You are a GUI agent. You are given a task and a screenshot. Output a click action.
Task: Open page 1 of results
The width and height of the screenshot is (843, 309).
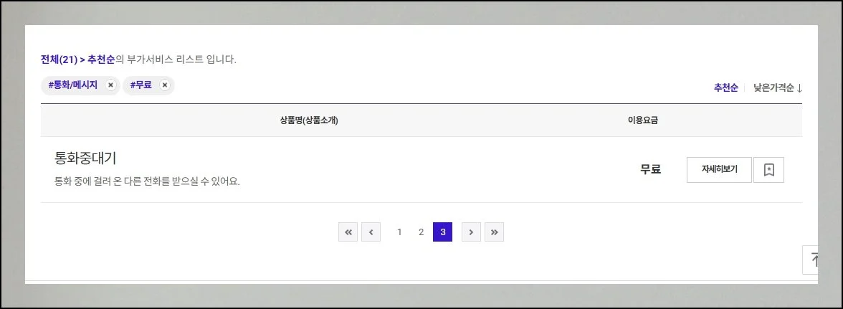pos(399,232)
